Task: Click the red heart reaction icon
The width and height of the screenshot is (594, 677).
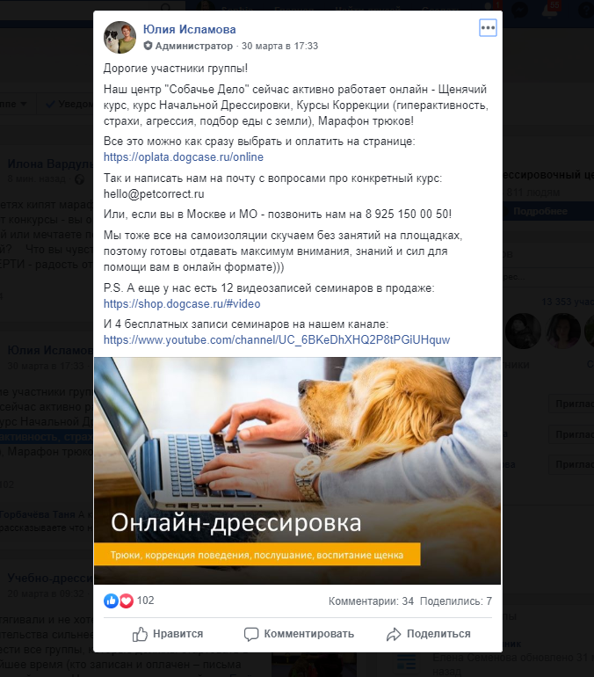Action: (126, 601)
